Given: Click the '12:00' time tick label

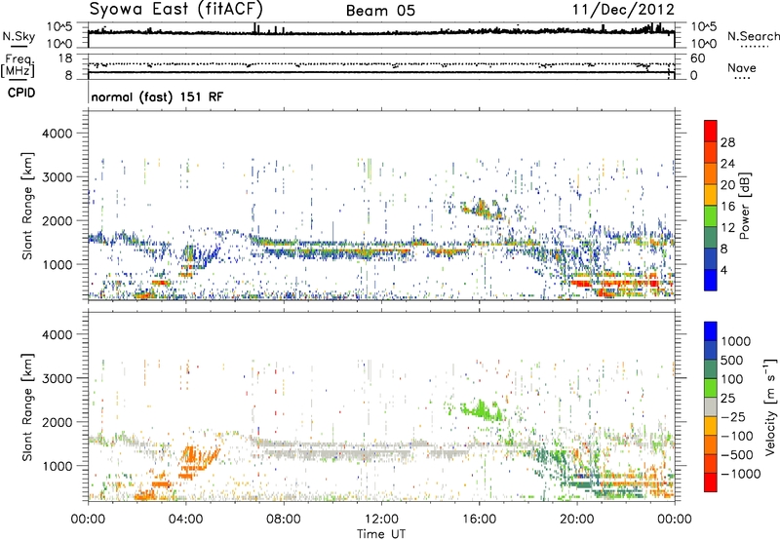Looking at the screenshot, I should pos(381,520).
